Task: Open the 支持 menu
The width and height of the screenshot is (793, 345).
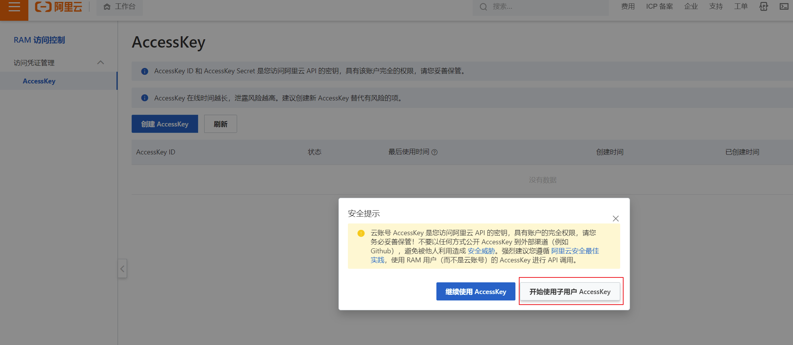Action: point(716,6)
